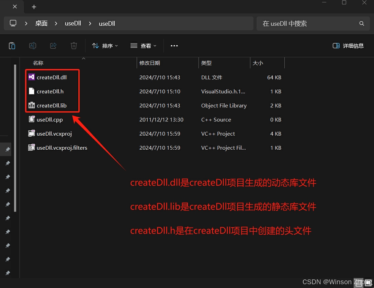The width and height of the screenshot is (374, 288).
Task: Close the current Explorer tab
Action: (15, 7)
